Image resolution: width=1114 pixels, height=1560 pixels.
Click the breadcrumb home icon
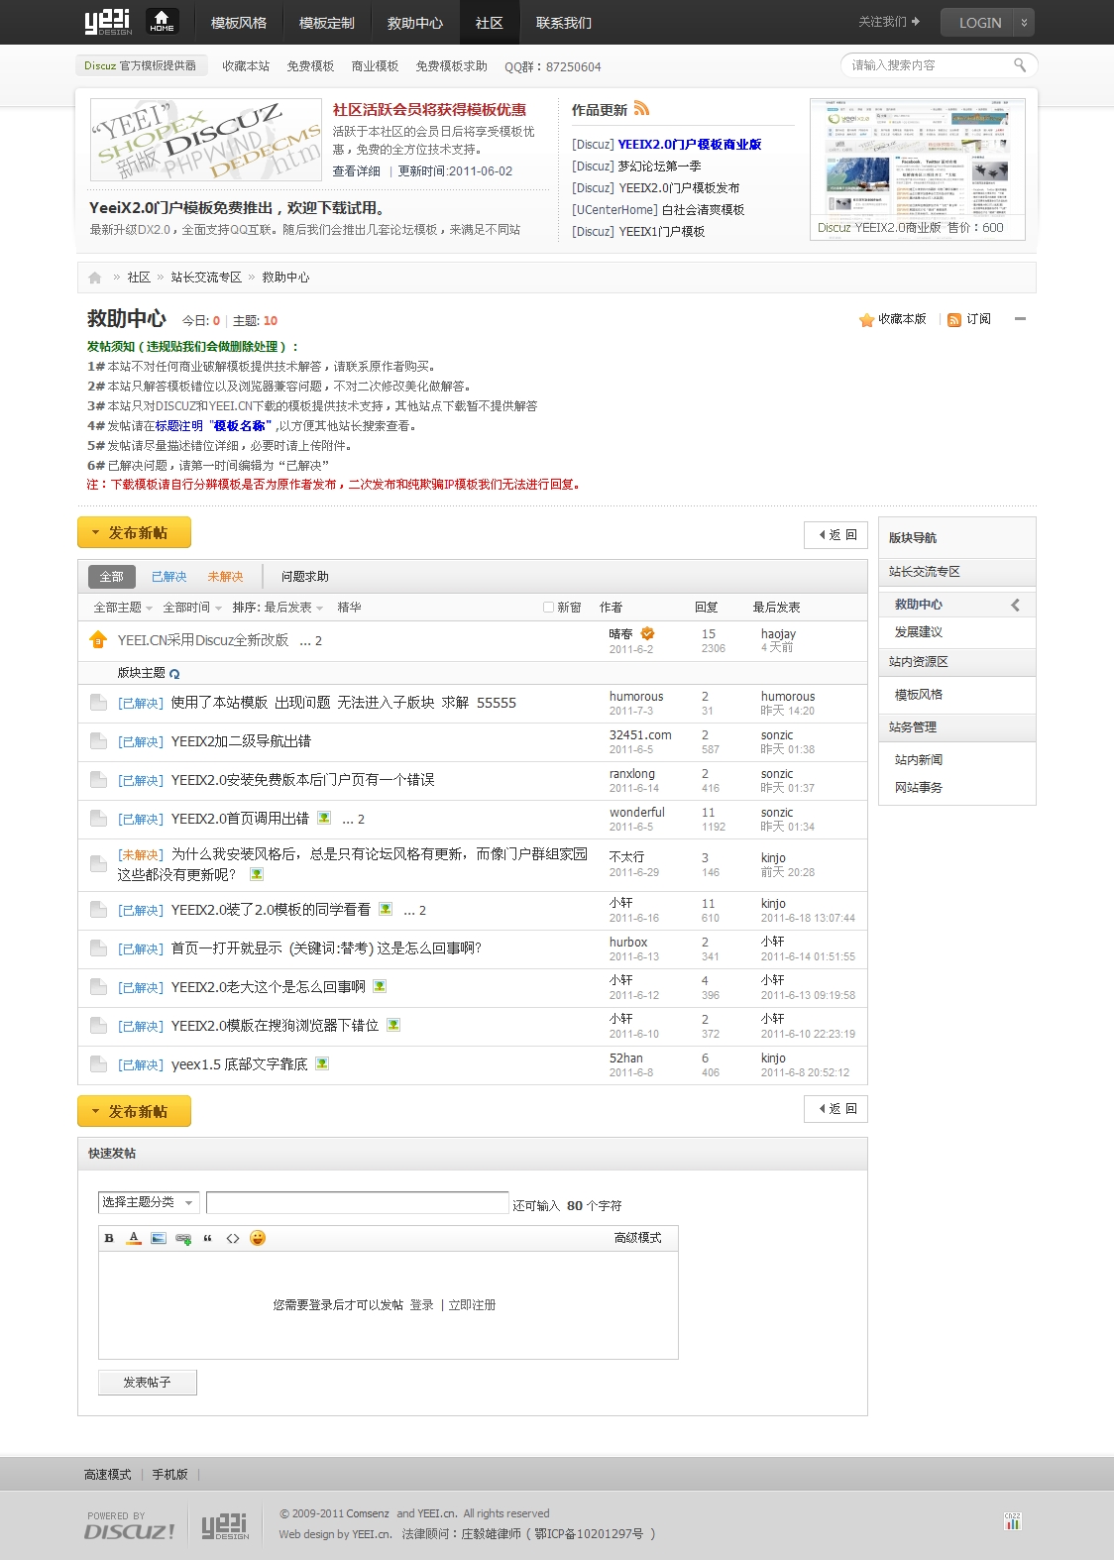pyautogui.click(x=95, y=278)
